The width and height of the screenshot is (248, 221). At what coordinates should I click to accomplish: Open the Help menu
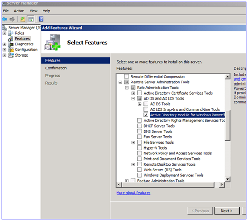click(x=46, y=11)
